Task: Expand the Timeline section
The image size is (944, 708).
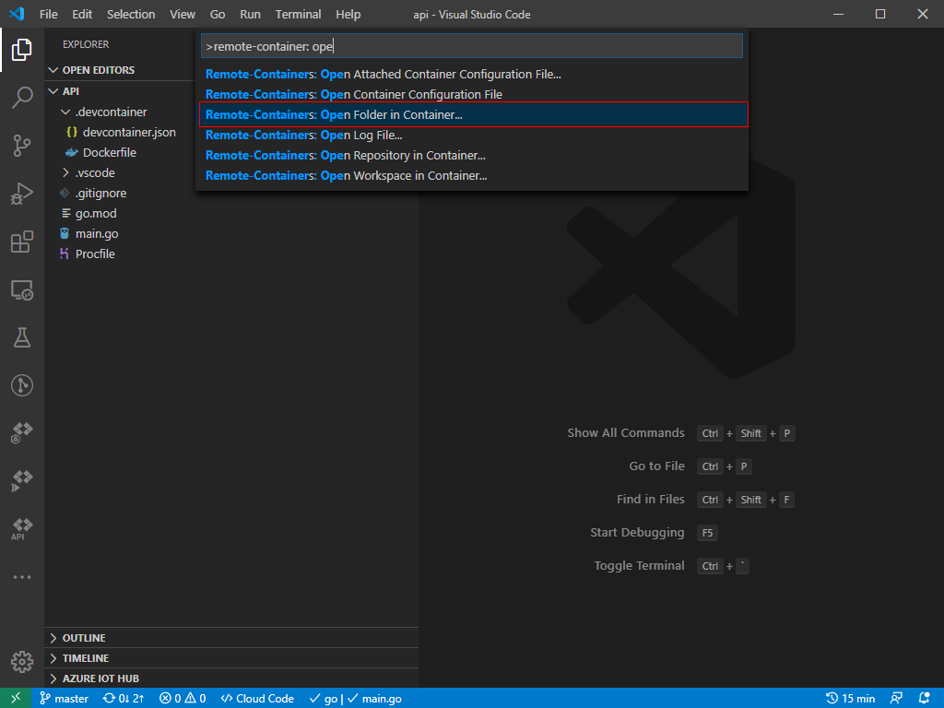Action: [x=85, y=658]
